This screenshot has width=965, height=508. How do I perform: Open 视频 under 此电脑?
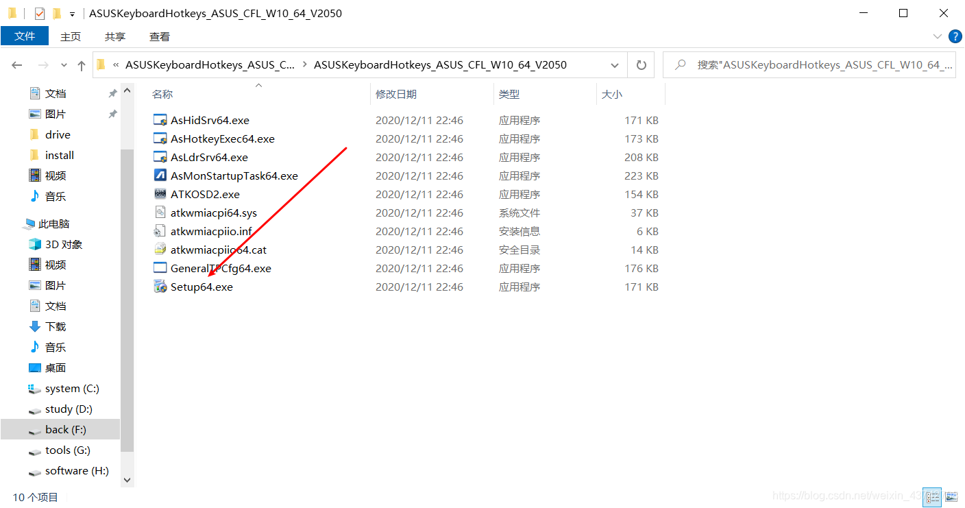[x=56, y=265]
